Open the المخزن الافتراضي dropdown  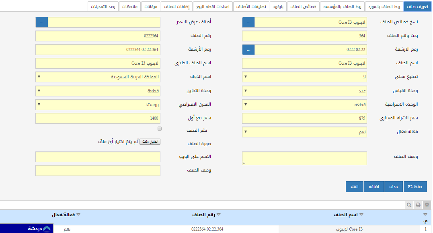(x=98, y=104)
